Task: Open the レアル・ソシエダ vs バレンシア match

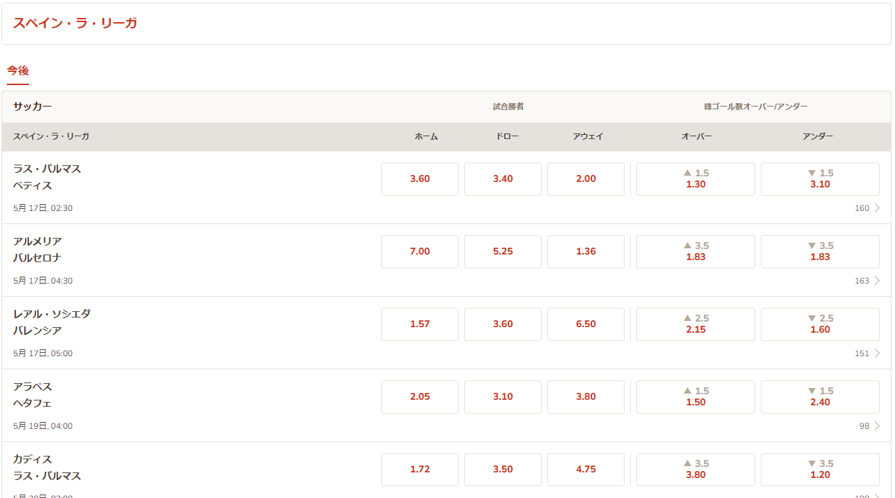Action: point(52,322)
